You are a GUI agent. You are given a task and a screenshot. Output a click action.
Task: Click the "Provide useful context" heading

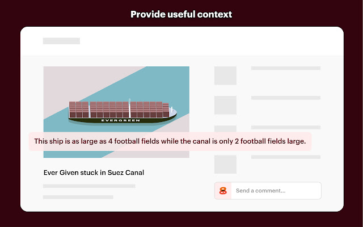click(x=181, y=14)
